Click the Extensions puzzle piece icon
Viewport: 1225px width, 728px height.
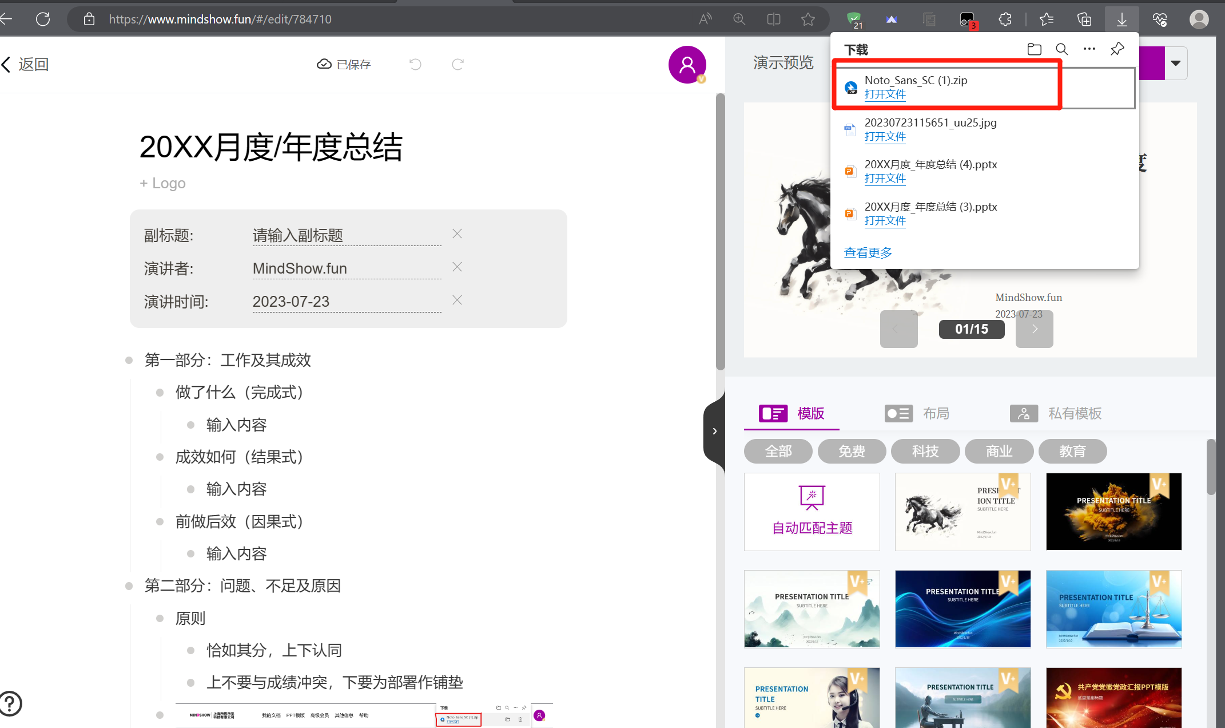[x=1005, y=19]
